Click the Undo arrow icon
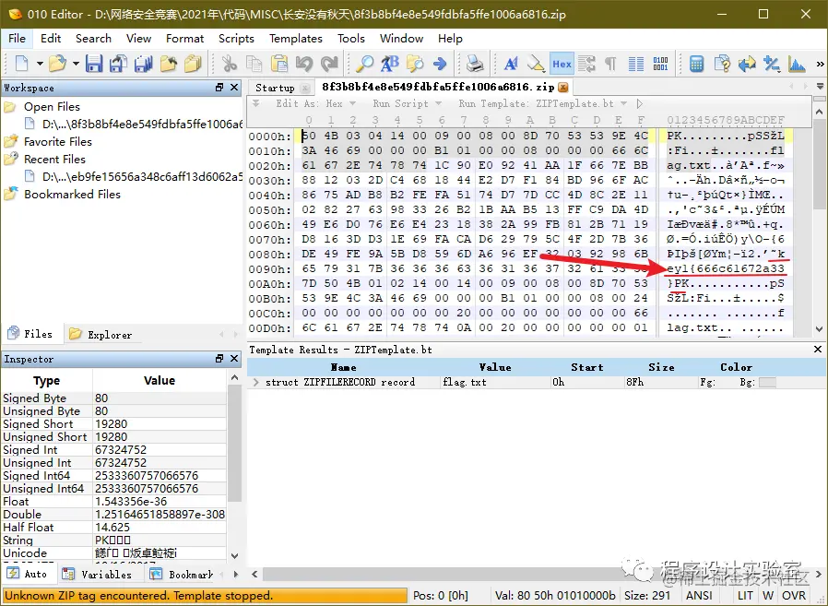The width and height of the screenshot is (828, 606). tap(304, 64)
